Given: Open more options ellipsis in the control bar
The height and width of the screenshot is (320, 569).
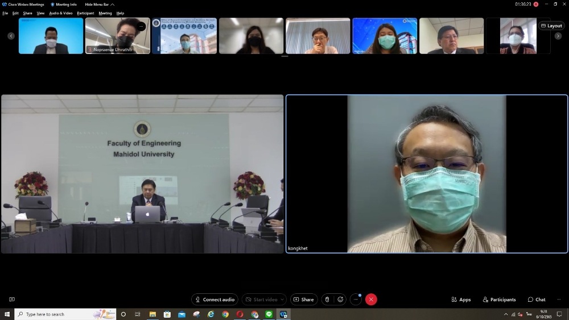Looking at the screenshot, I should tap(356, 300).
